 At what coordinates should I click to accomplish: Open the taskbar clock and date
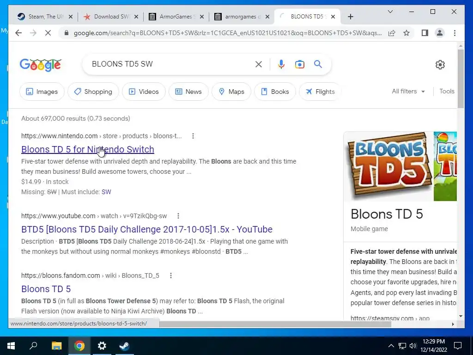(433, 346)
